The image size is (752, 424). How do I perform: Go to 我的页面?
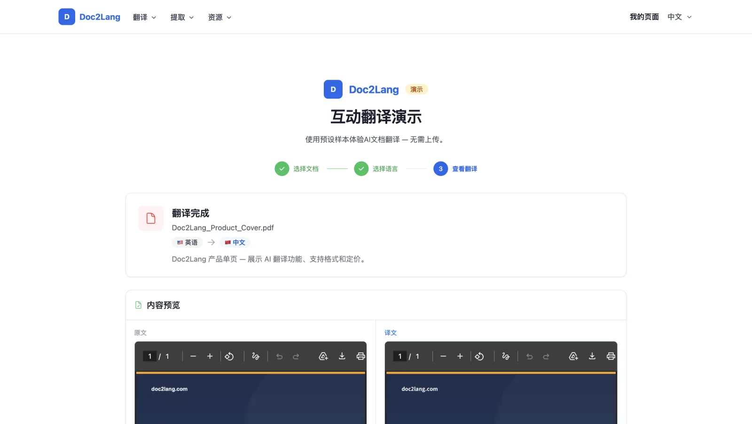tap(644, 17)
